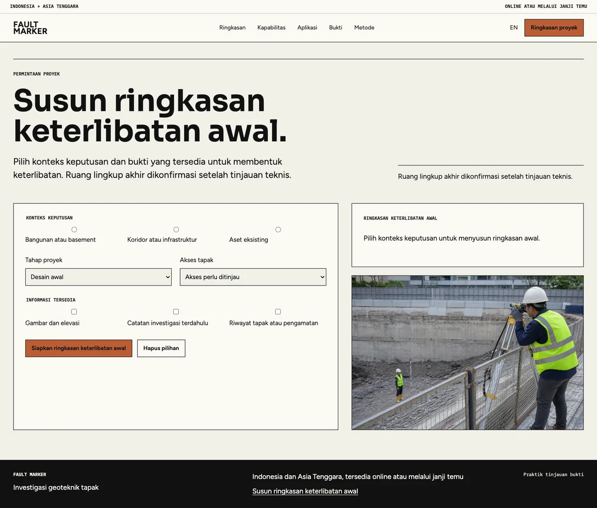Click the Akses tapak field label
The image size is (597, 508).
click(197, 260)
